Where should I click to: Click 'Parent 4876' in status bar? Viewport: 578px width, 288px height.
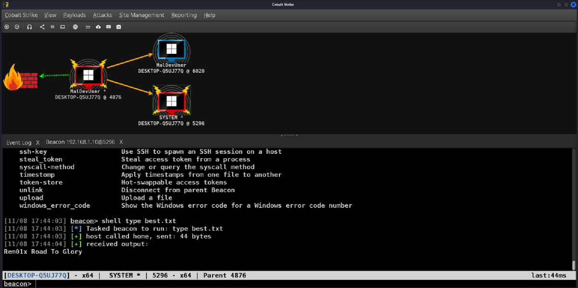pyautogui.click(x=224, y=275)
